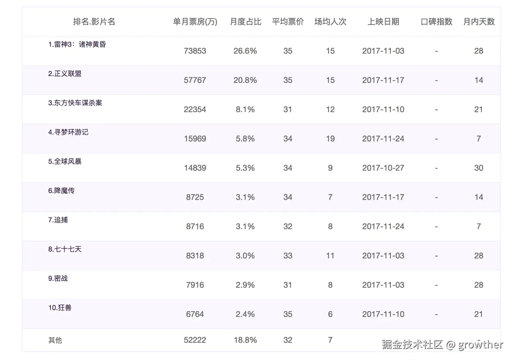Screen dimensions: 513x361
Task: Click monthly share 20.8%
Action: [x=245, y=80]
